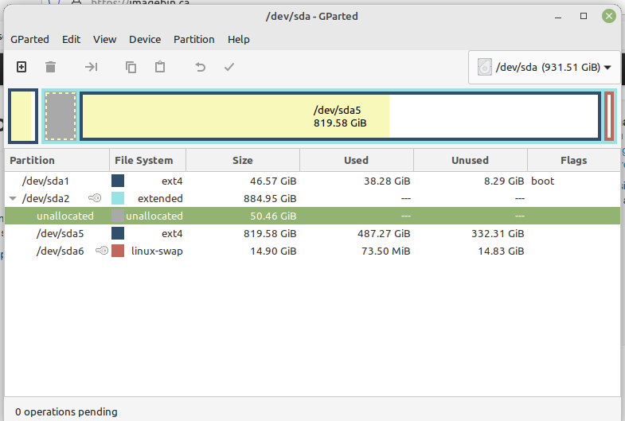Click the 487.27 GiB used value
The width and height of the screenshot is (625, 421).
point(384,234)
